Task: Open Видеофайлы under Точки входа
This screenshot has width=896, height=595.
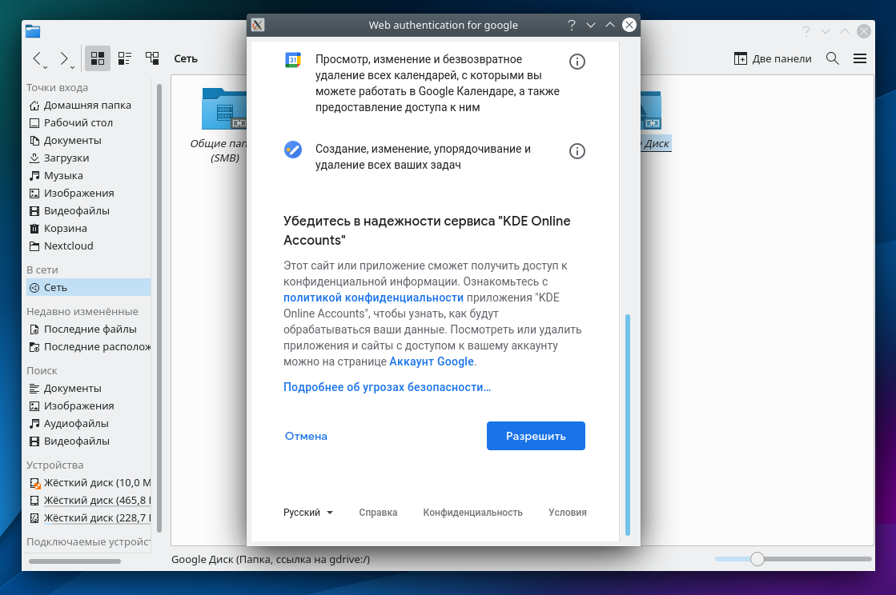Action: pos(89,211)
